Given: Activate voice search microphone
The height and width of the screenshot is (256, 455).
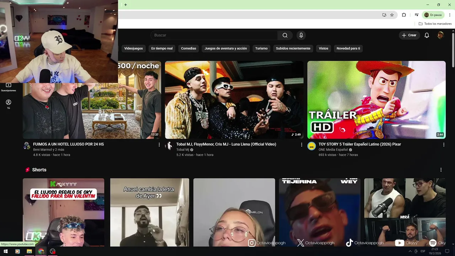Looking at the screenshot, I should coord(301,35).
